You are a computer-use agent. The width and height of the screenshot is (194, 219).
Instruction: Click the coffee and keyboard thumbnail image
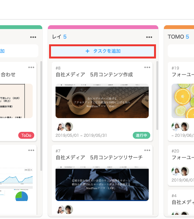102,101
